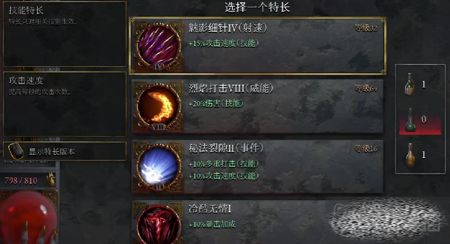Toggle 显示特长版本 option
Screen dimensions: 450x244
(x=65, y=151)
